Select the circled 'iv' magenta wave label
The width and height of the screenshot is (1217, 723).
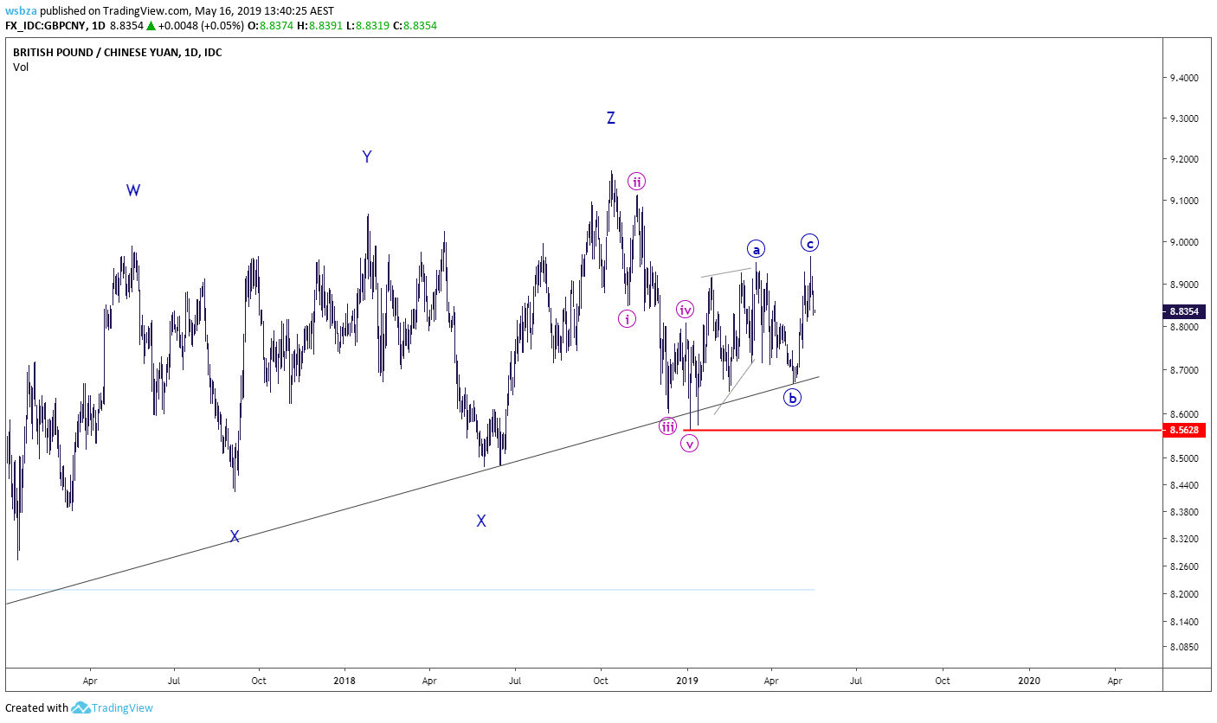(x=685, y=310)
